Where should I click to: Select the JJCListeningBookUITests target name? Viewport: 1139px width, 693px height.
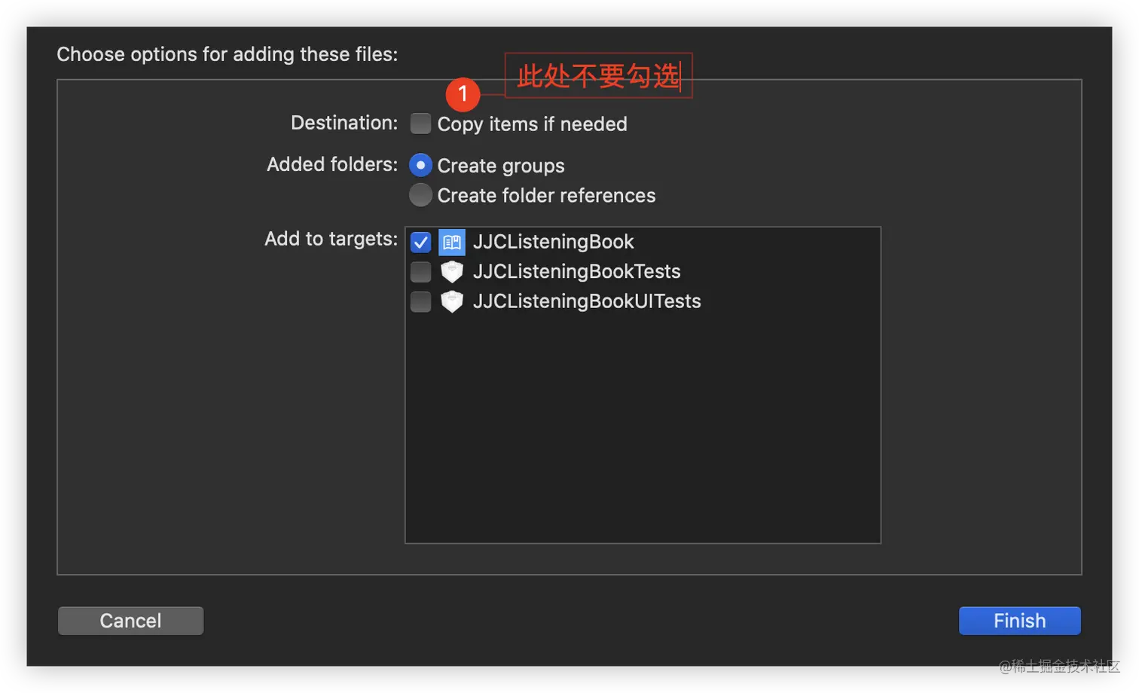click(x=587, y=301)
